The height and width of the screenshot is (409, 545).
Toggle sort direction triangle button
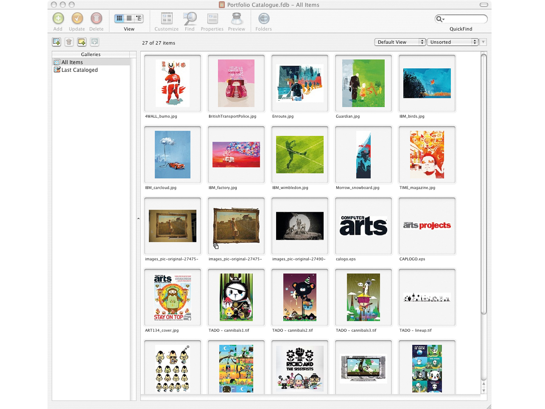point(483,42)
